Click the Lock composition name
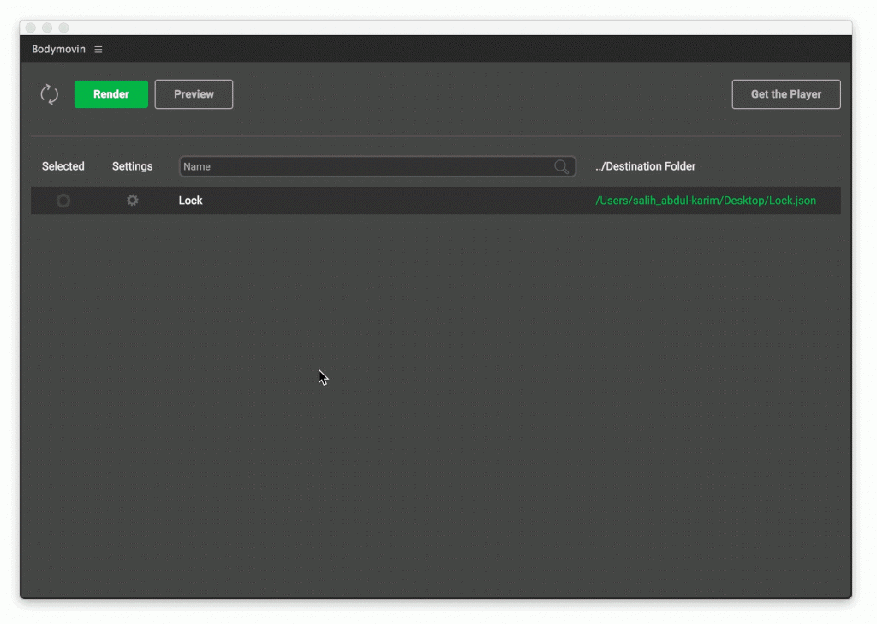Viewport: 877px width, 624px height. pos(190,201)
